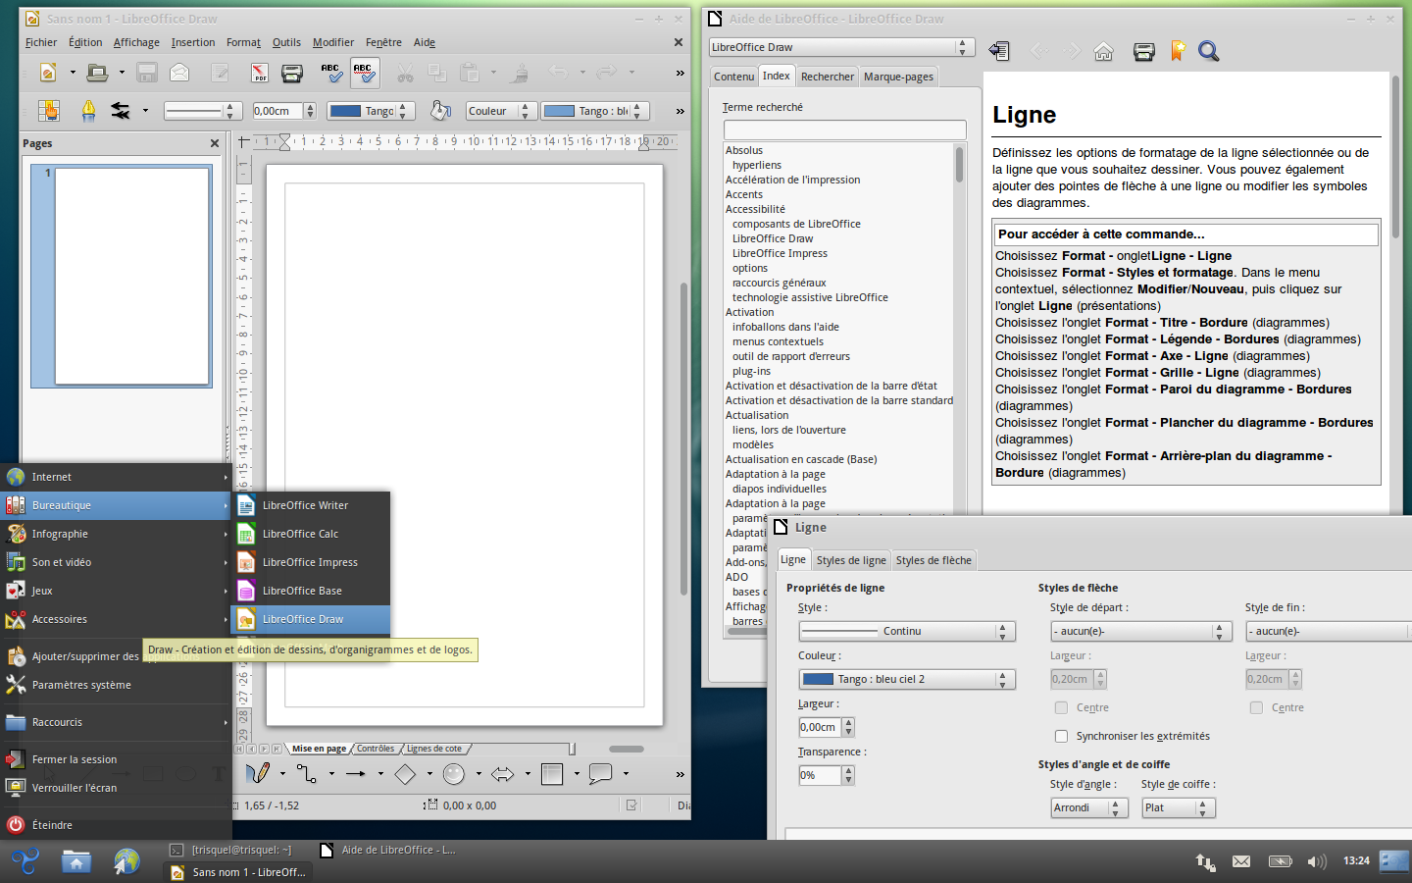Click the Line pen icon in Draw's formatting toolbar
This screenshot has width=1412, height=883.
pyautogui.click(x=88, y=111)
